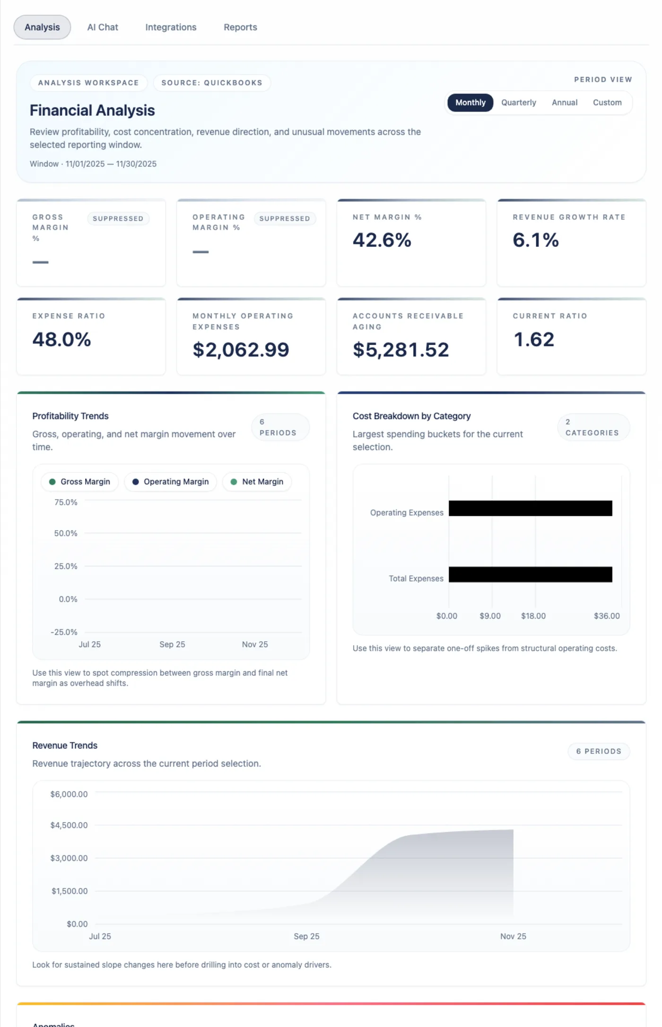Click the Expense Ratio value 48.0%
Viewport: 662px width, 1027px height.
61,339
